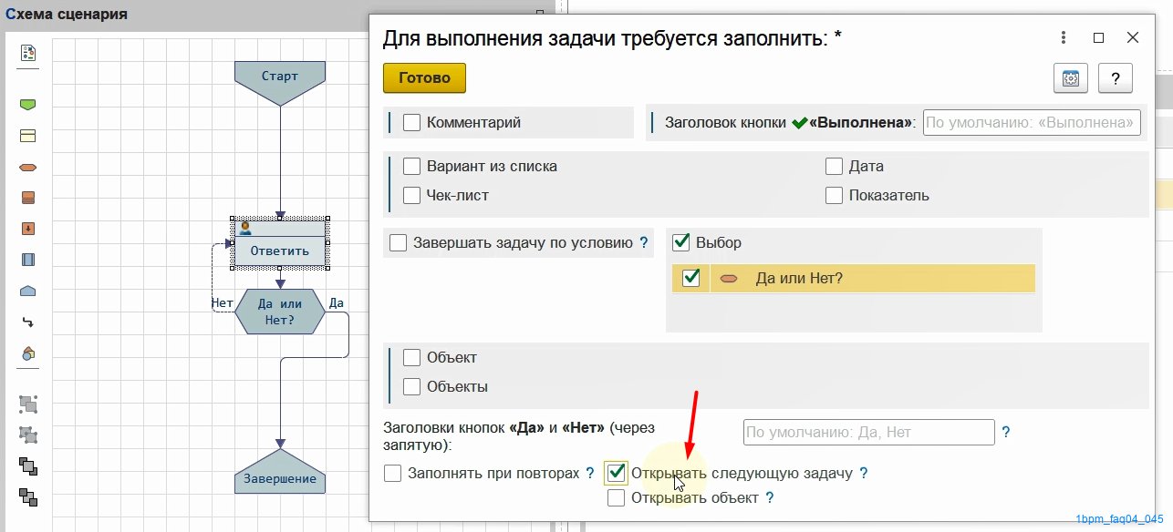Click the Нет branch label on diagram
The width and height of the screenshot is (1173, 532).
click(222, 302)
